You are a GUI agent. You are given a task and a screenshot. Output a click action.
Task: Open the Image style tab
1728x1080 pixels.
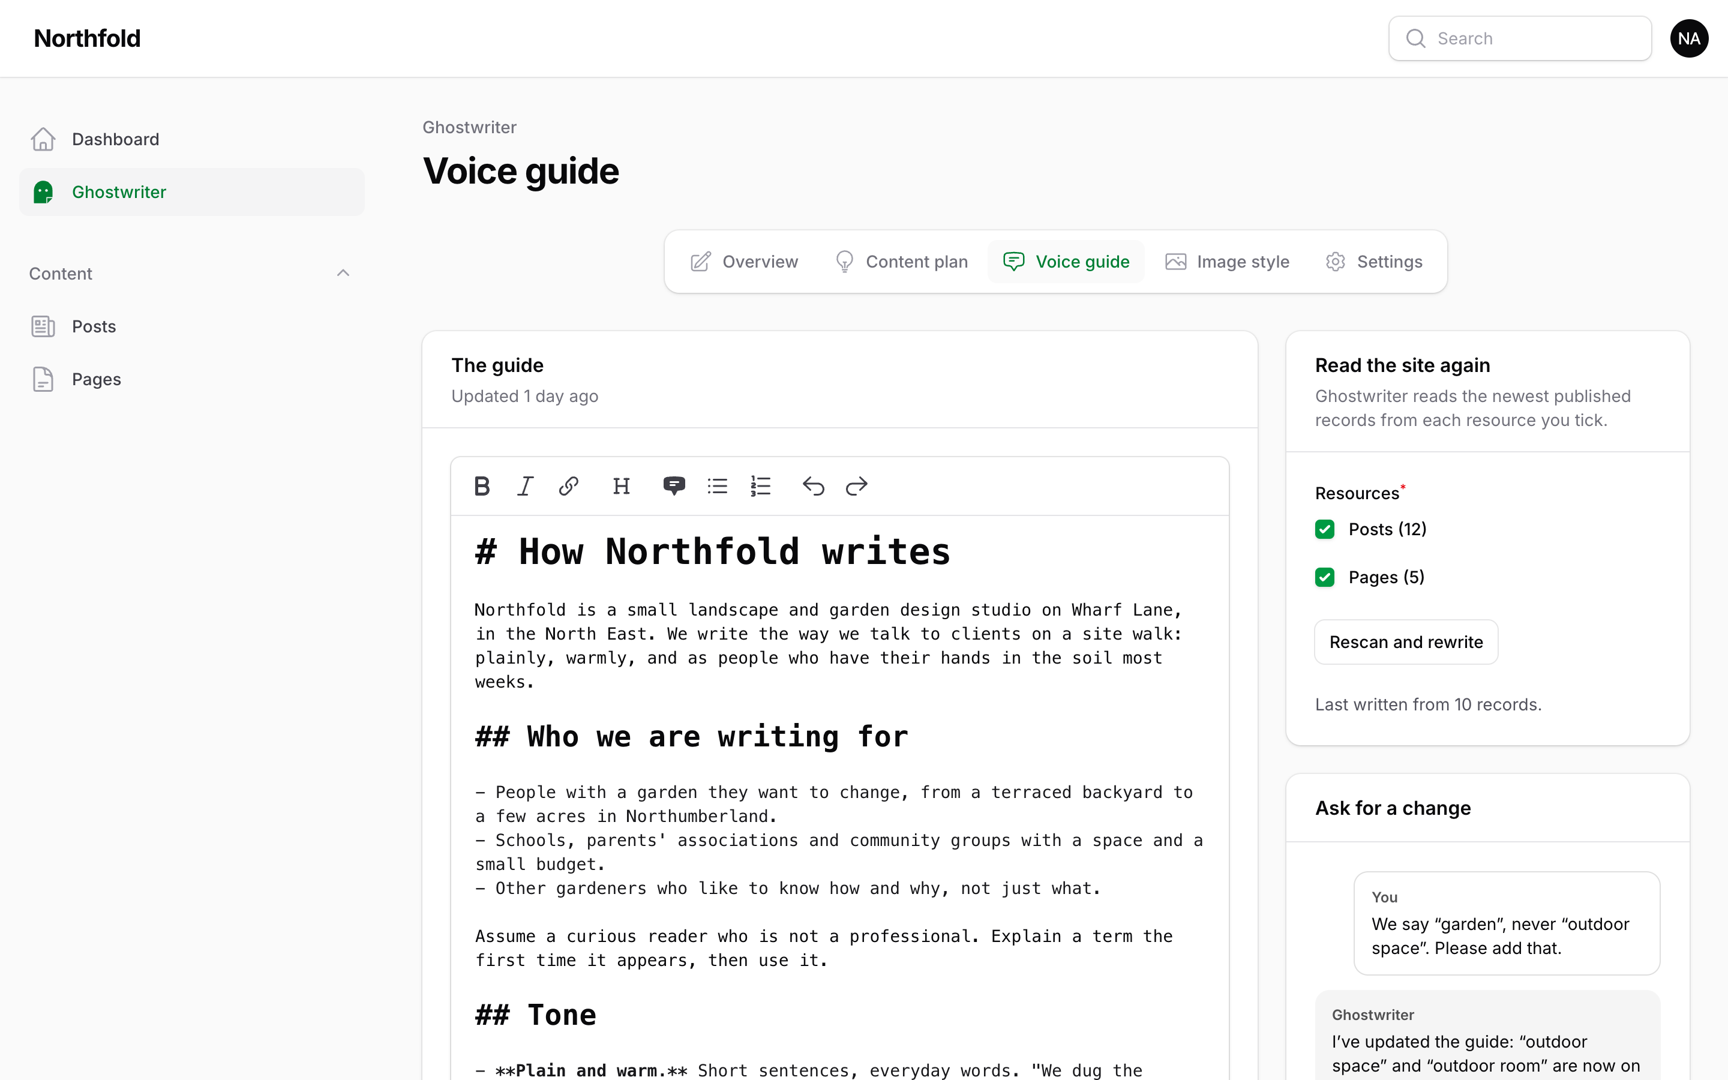(x=1228, y=262)
